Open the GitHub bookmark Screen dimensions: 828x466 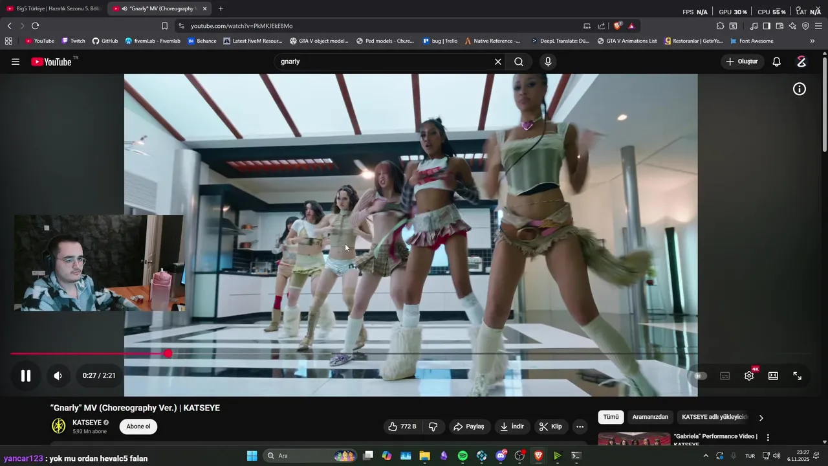coord(105,41)
